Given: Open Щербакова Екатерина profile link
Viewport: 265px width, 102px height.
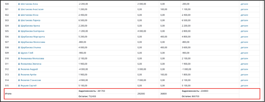Looking at the screenshot, I should (32, 31).
